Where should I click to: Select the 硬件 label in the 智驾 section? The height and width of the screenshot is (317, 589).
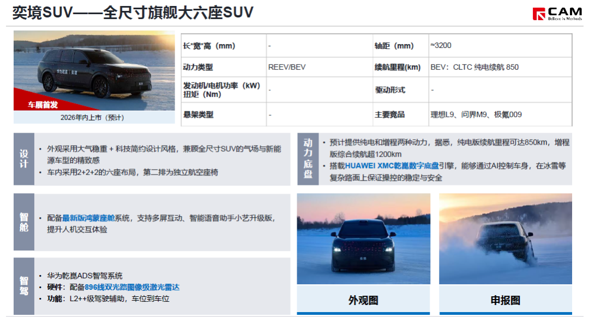click(x=55, y=288)
